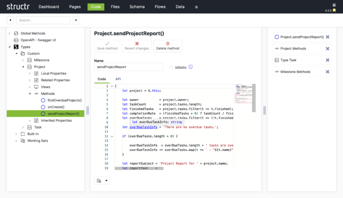Viewport: 343px width, 198px height.
Task: Click the forward navigation arrow icon
Action: pos(76,20)
